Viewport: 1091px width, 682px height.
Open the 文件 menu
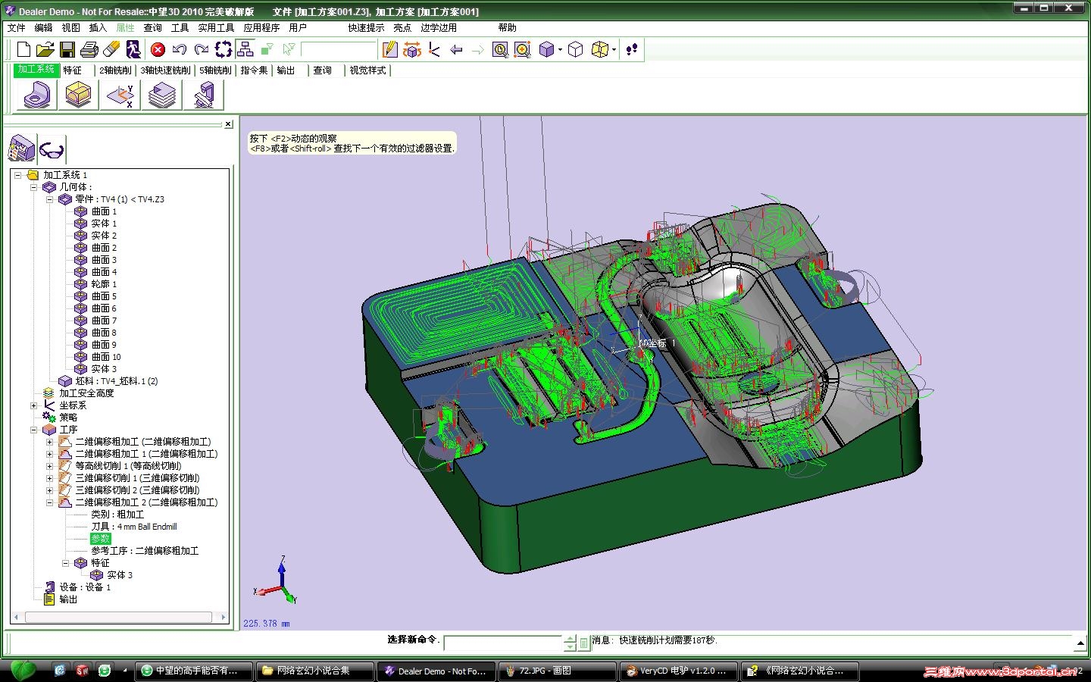coord(16,27)
